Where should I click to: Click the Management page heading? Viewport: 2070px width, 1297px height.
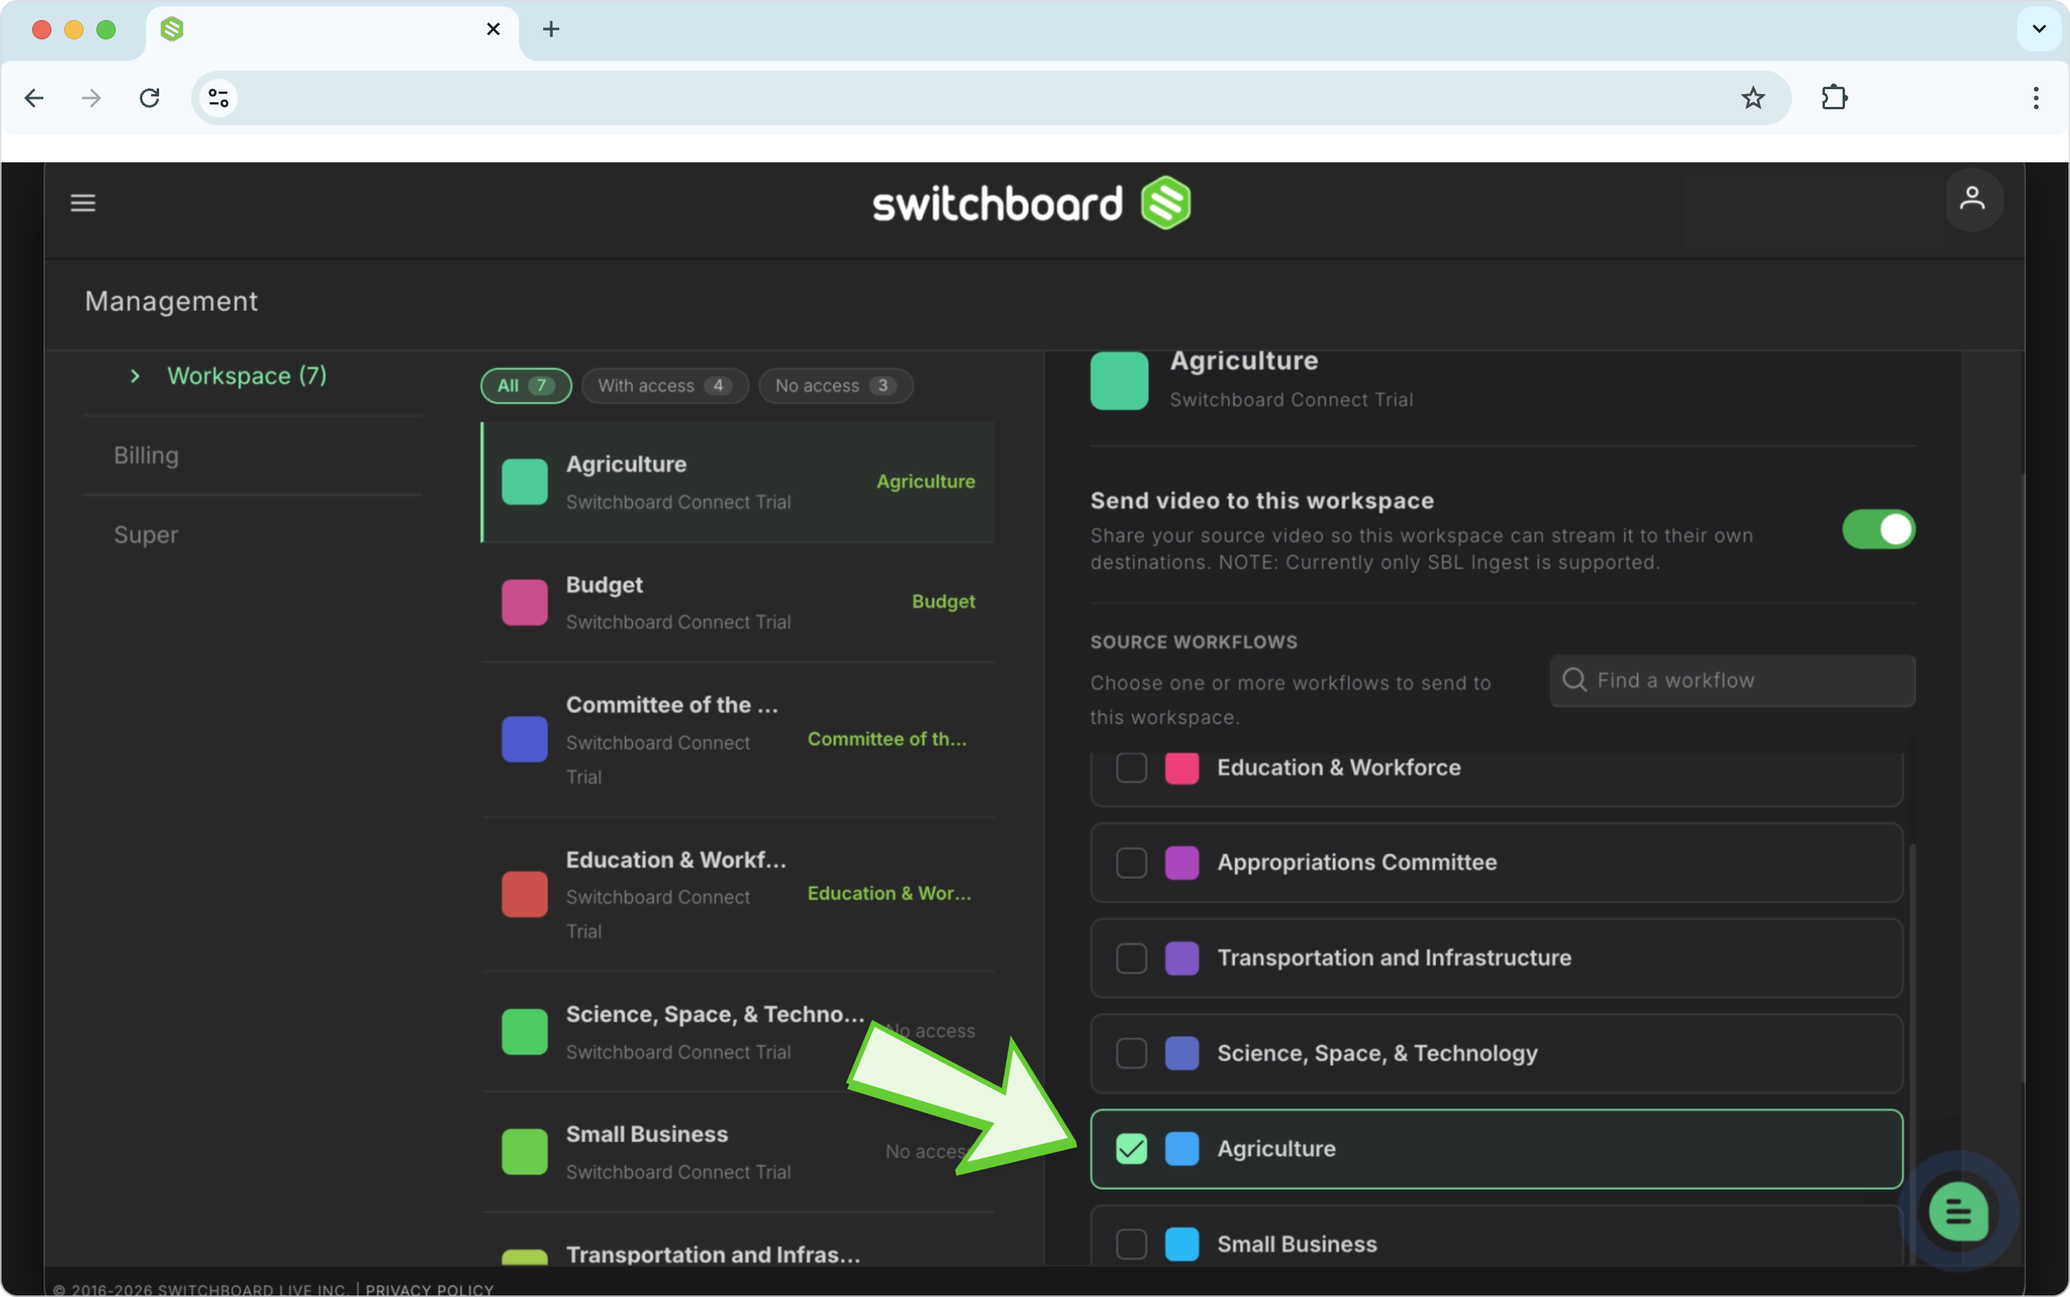click(x=171, y=301)
